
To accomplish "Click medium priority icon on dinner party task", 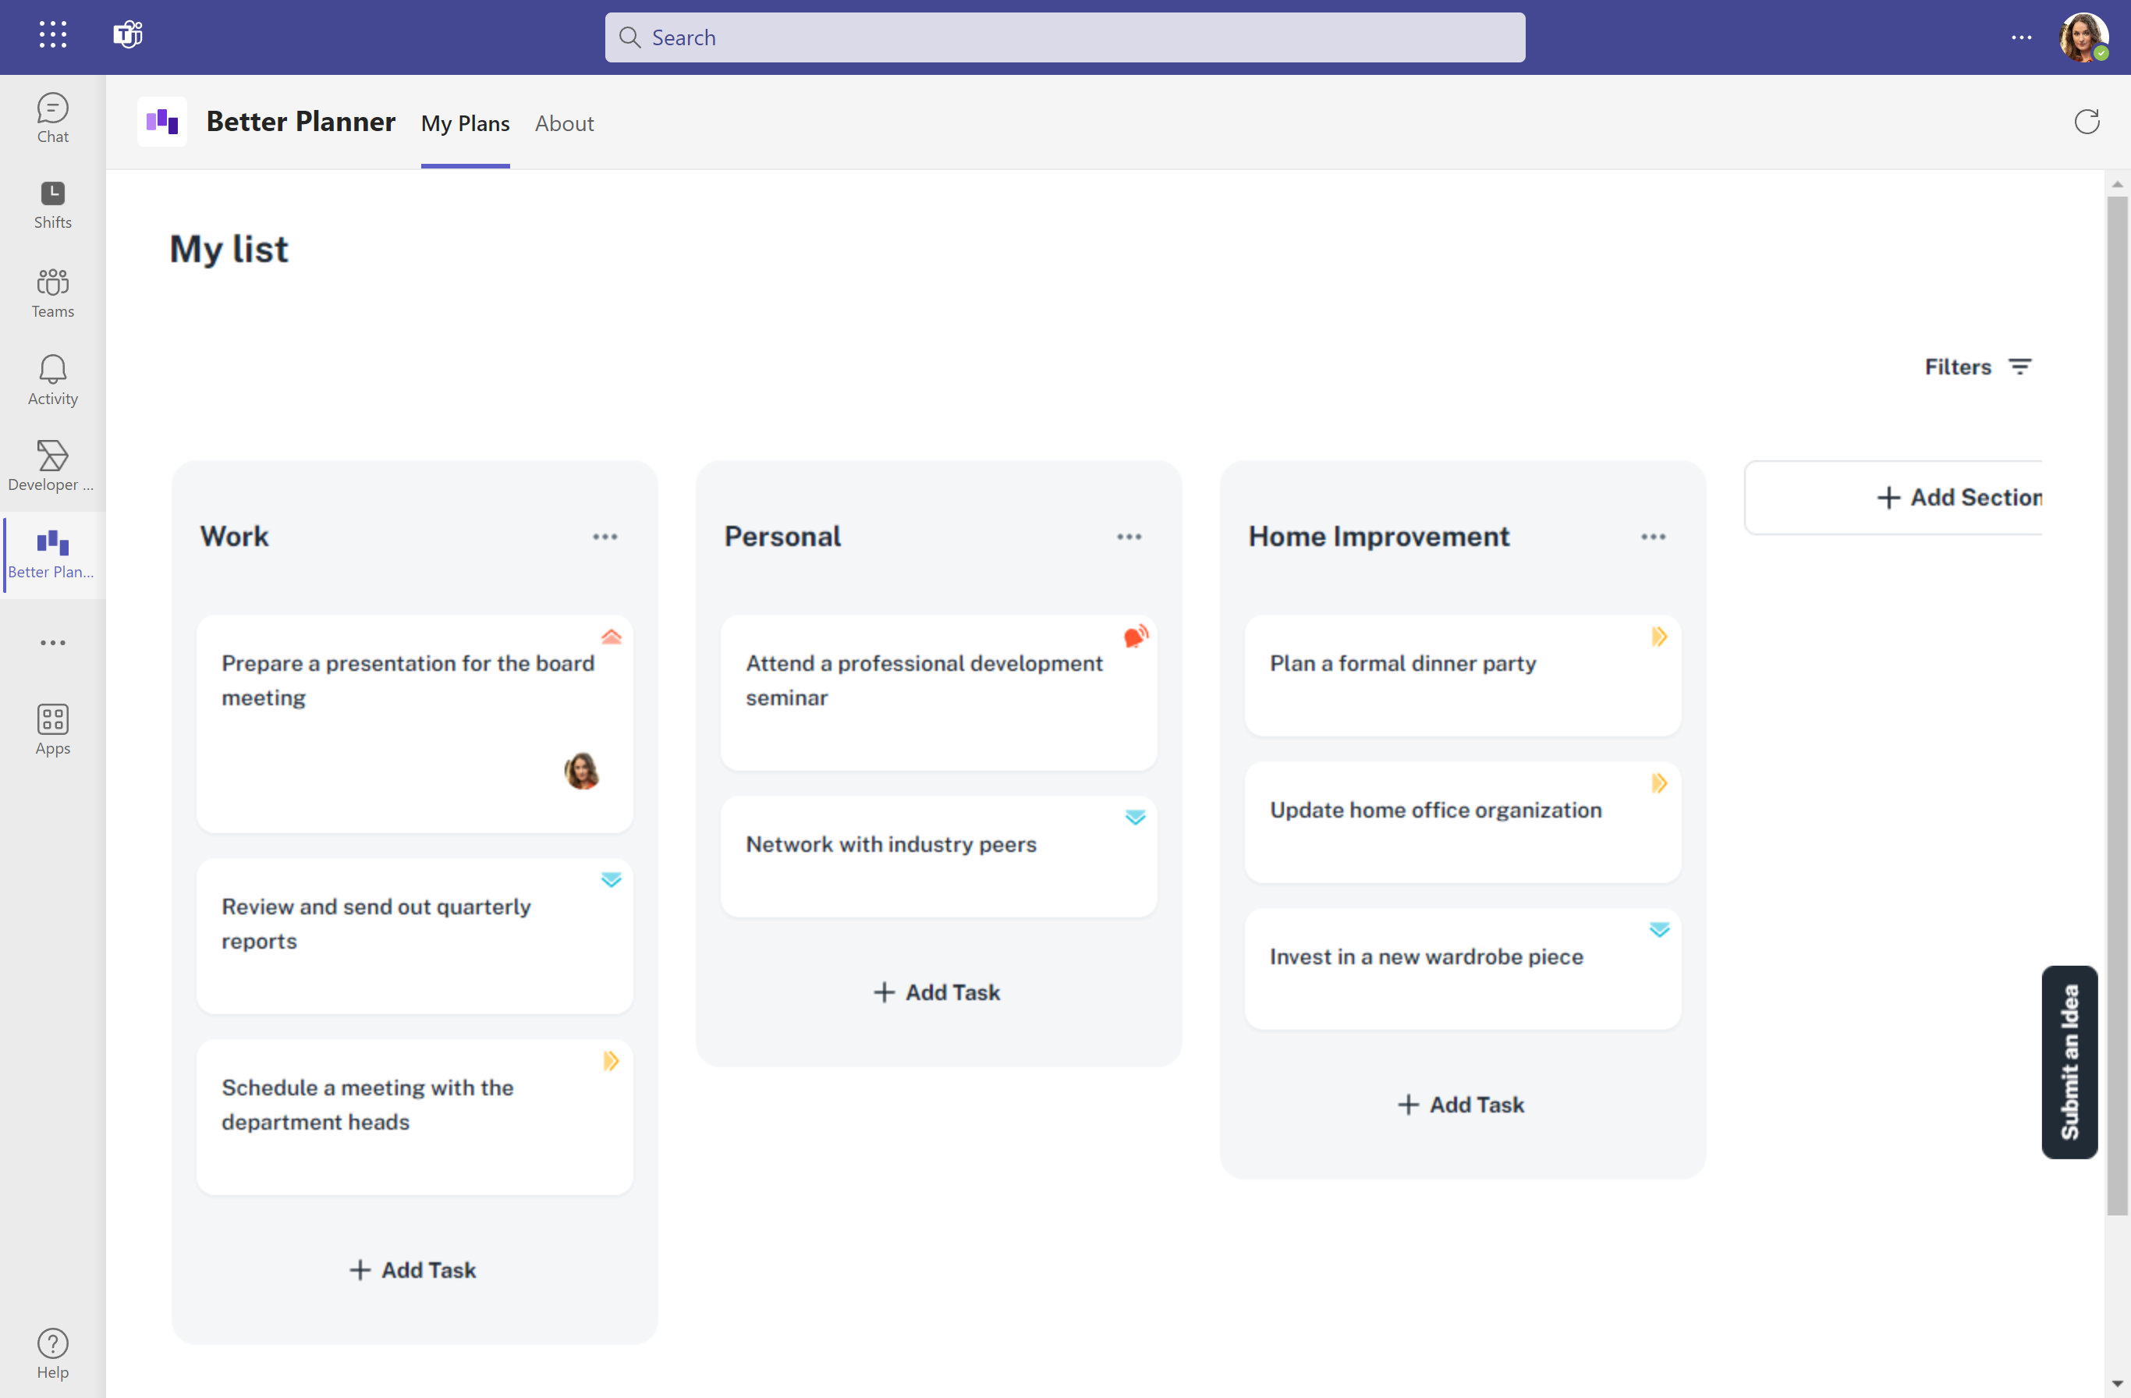I will point(1659,637).
